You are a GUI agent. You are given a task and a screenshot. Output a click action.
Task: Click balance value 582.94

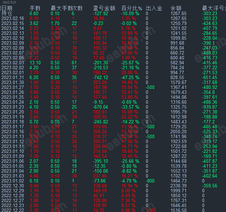click(177, 63)
